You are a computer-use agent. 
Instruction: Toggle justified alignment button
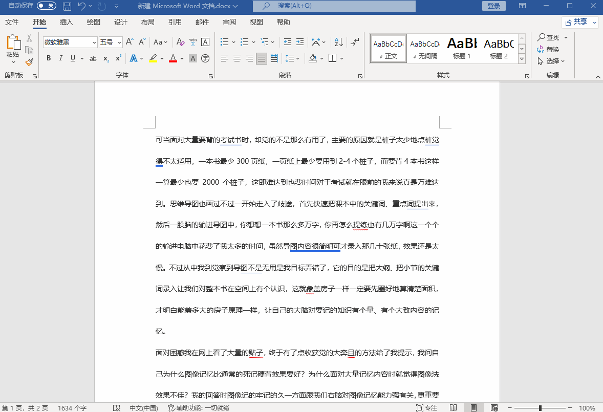262,58
